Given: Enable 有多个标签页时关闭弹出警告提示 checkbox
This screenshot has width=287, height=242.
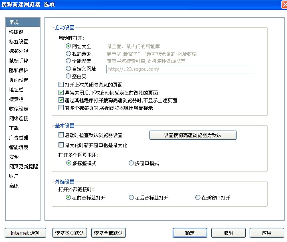Looking at the screenshot, I should [61, 108].
